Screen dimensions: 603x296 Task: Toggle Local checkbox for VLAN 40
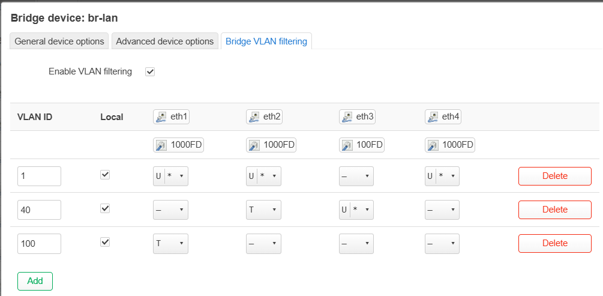105,208
